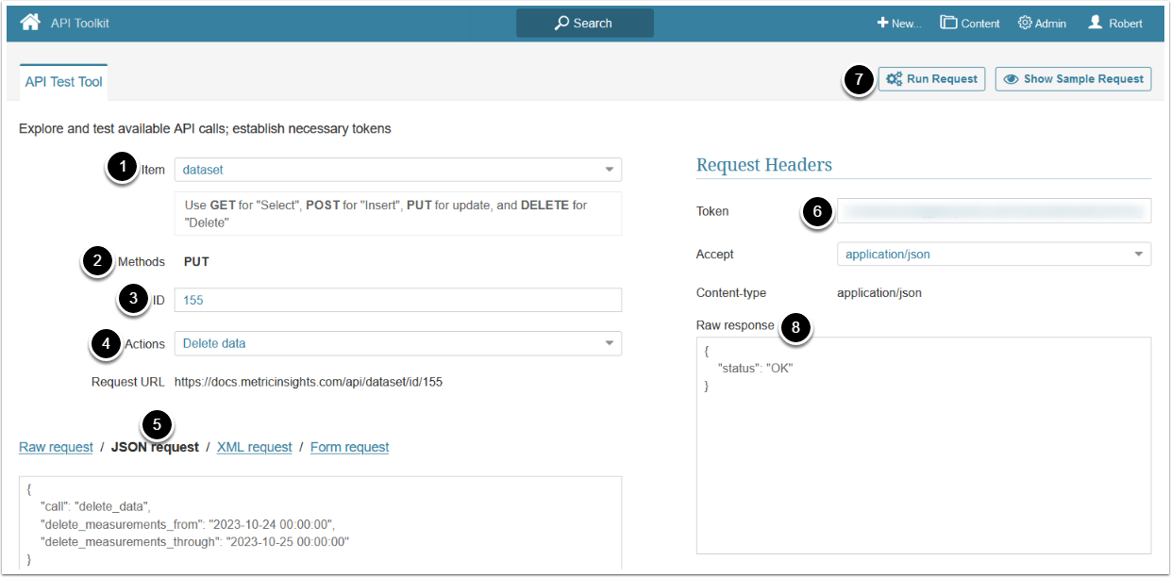This screenshot has height=577, width=1171.
Task: Expand the Actions dropdown showing Delete data
Action: point(397,343)
